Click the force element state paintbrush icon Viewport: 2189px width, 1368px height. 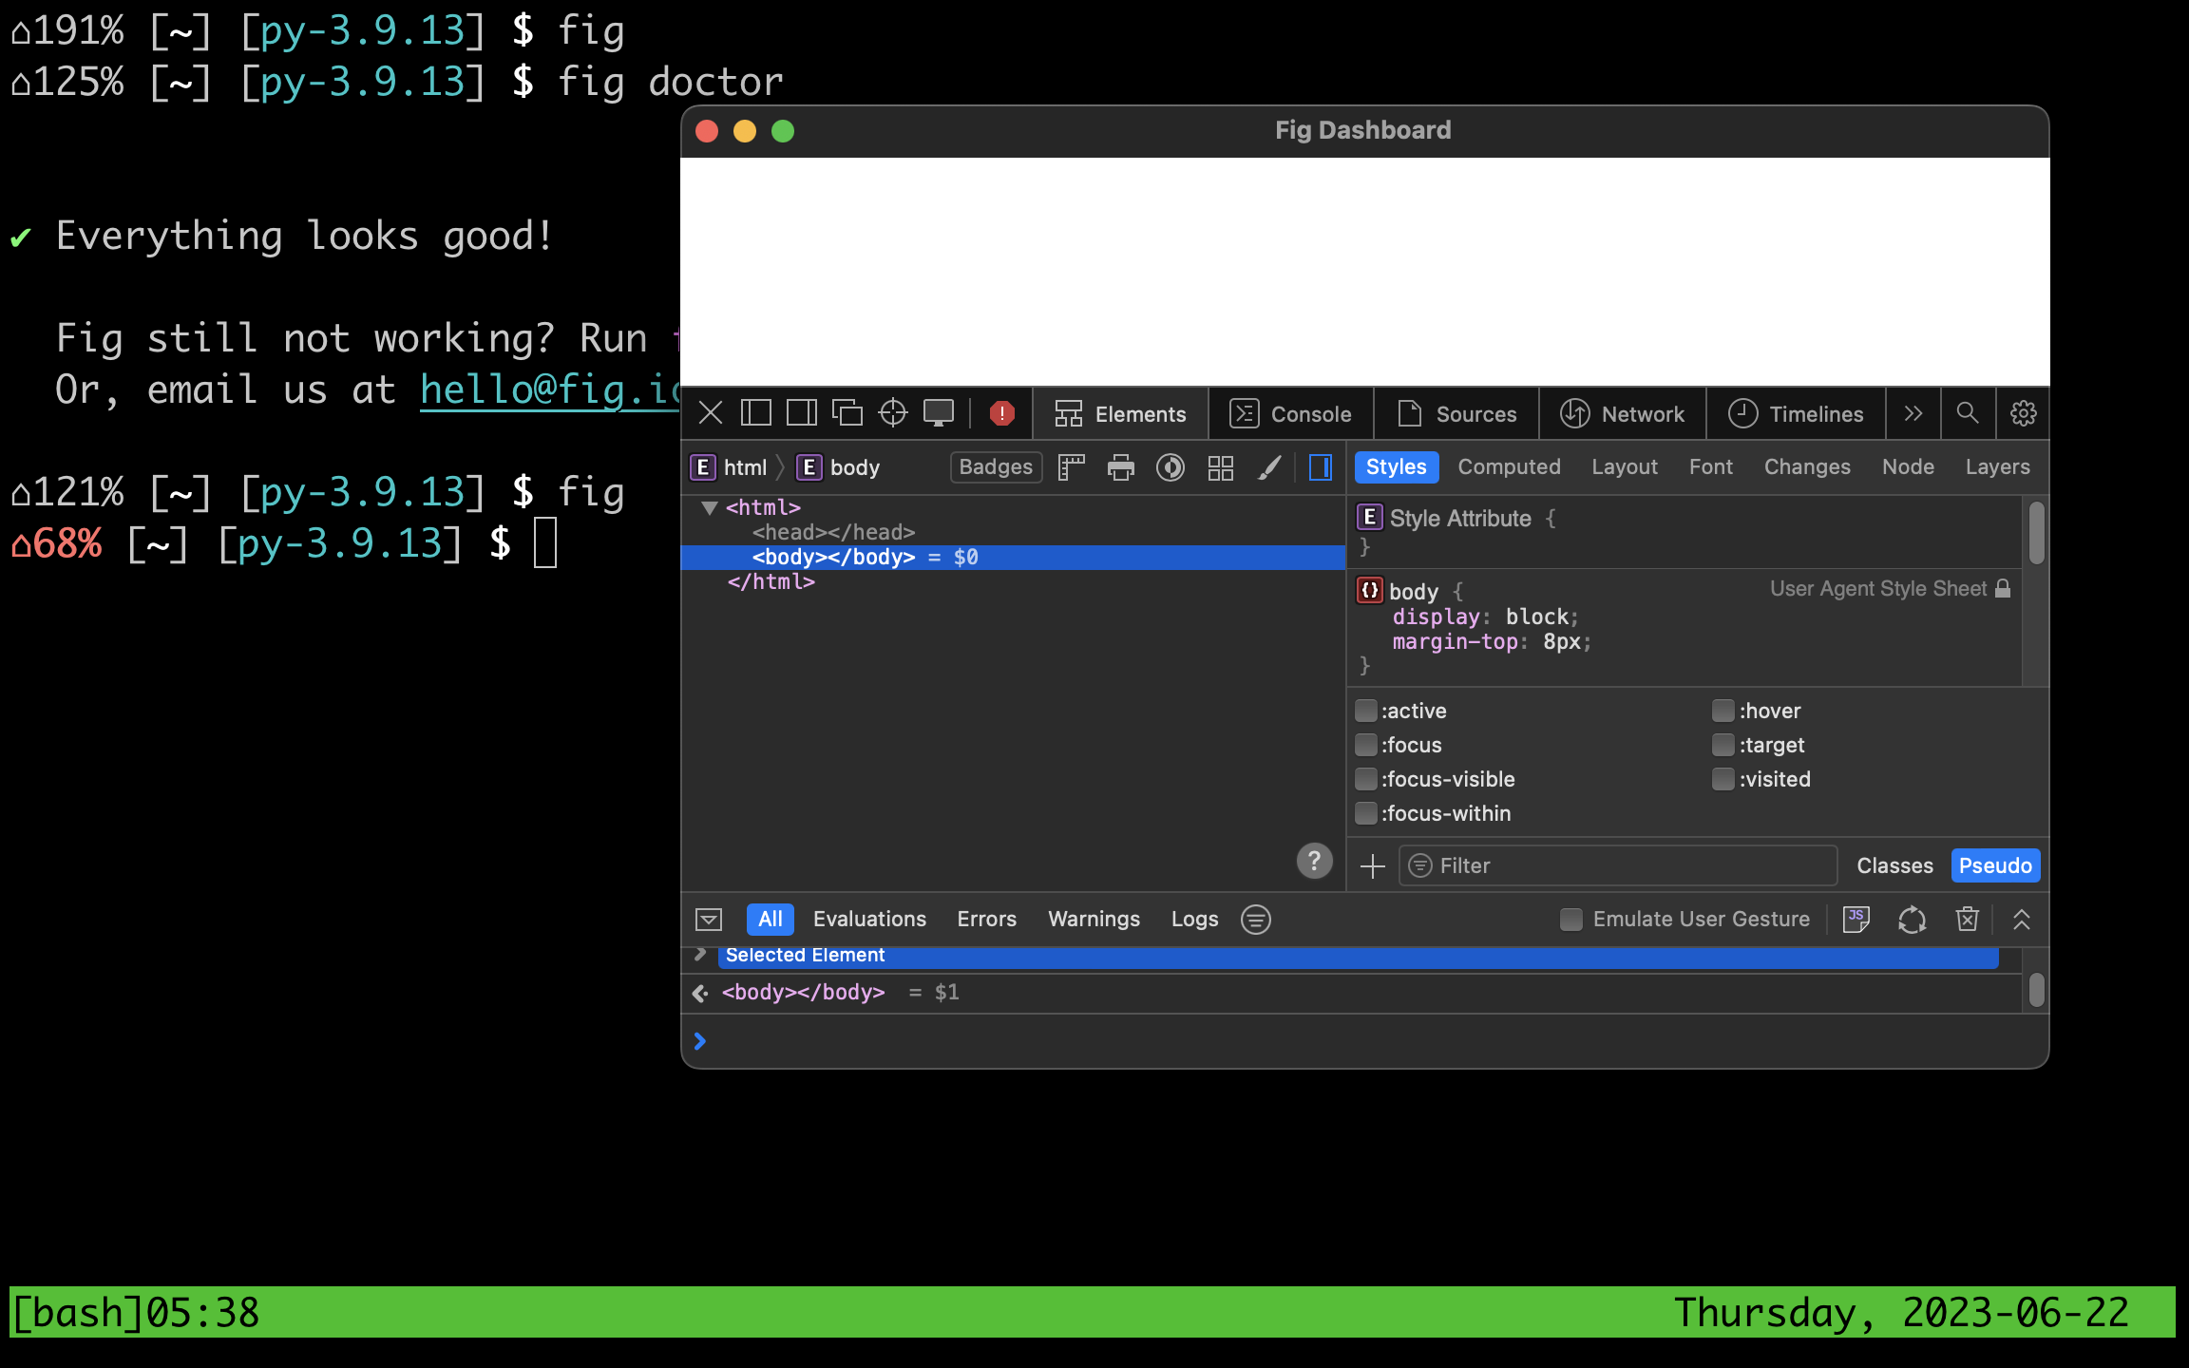point(1269,467)
